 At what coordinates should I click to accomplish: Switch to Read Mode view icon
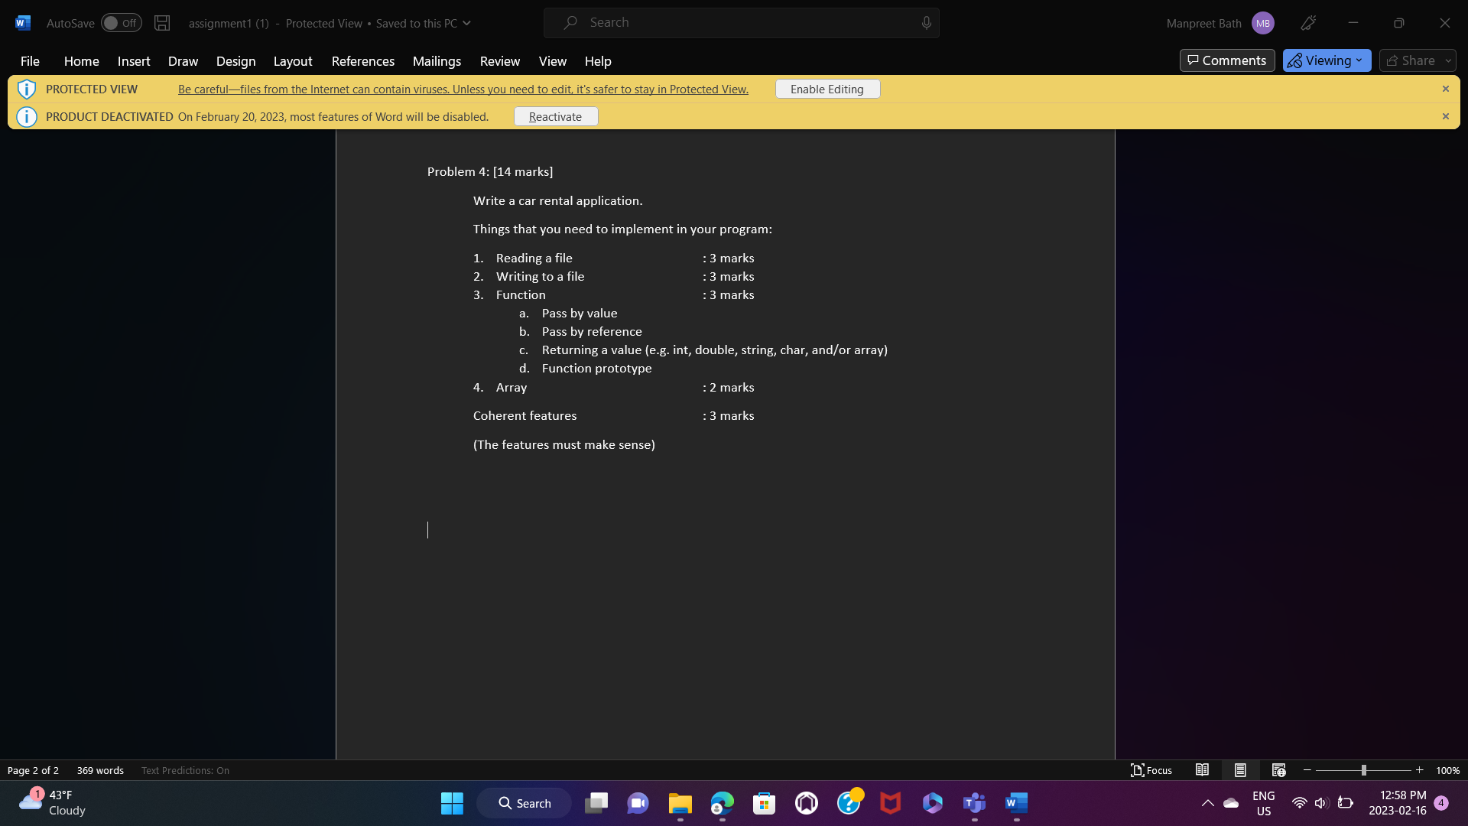[1202, 770]
